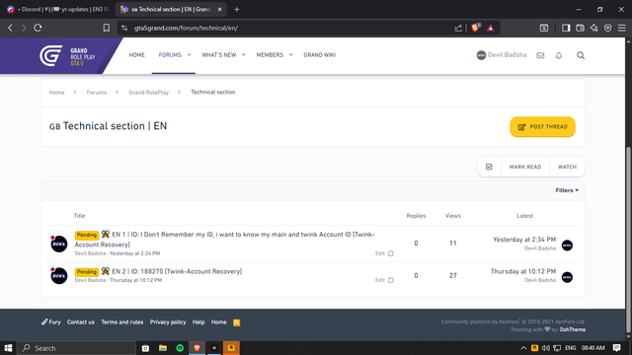Check the EN 2 thread selection box
The height and width of the screenshot is (355, 632).
click(391, 280)
